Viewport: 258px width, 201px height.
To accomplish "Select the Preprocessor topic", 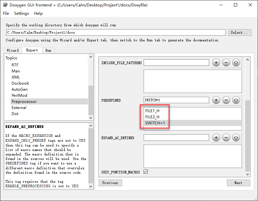I will 49,102.
